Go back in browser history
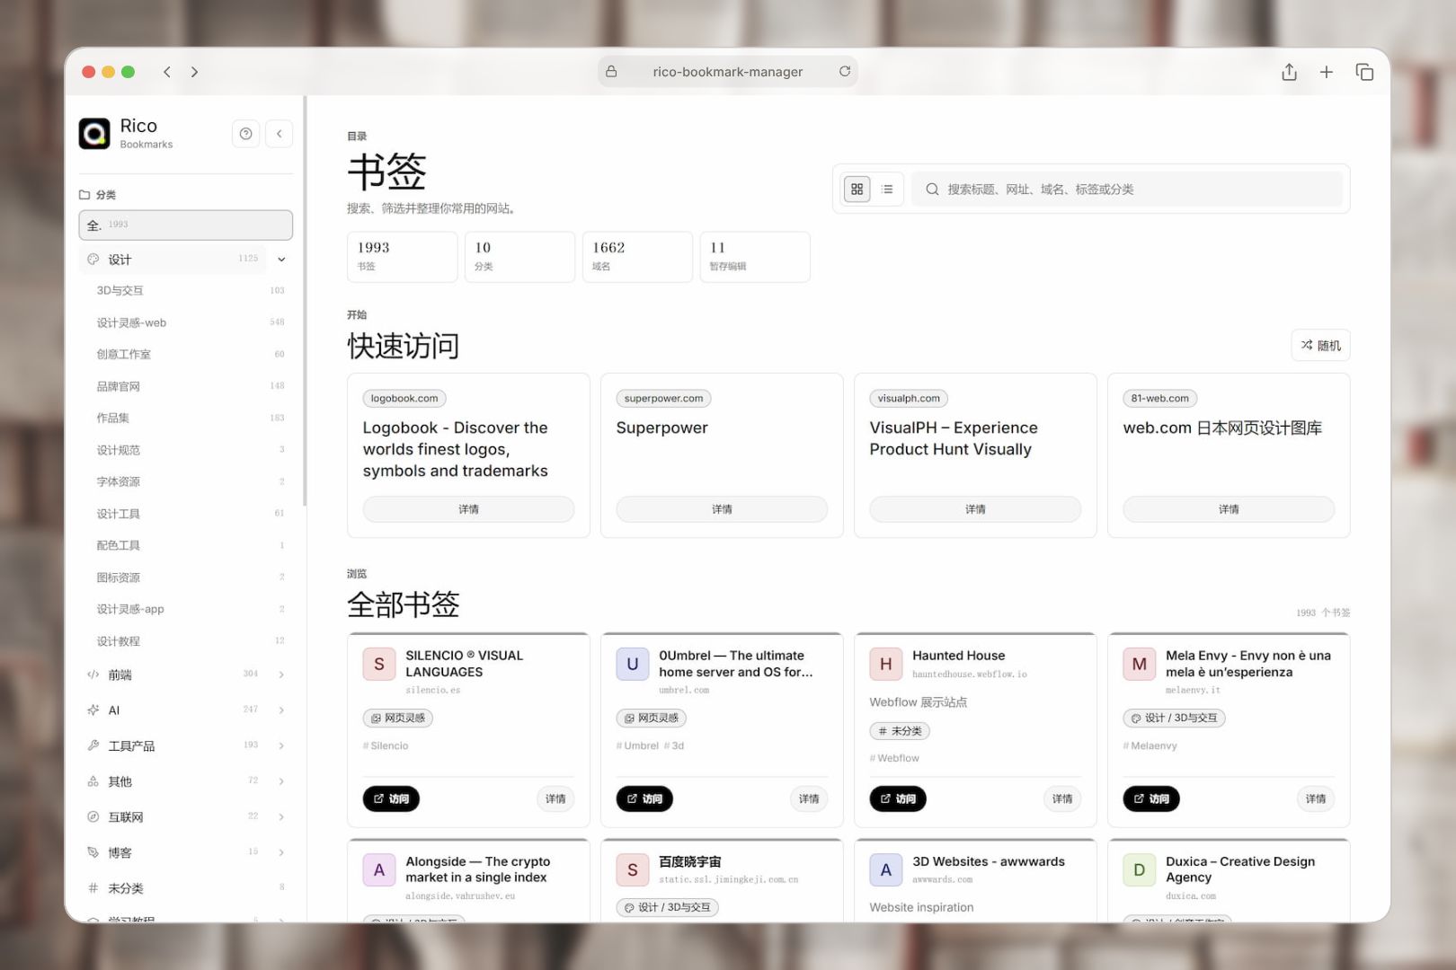This screenshot has height=970, width=1456. [167, 72]
